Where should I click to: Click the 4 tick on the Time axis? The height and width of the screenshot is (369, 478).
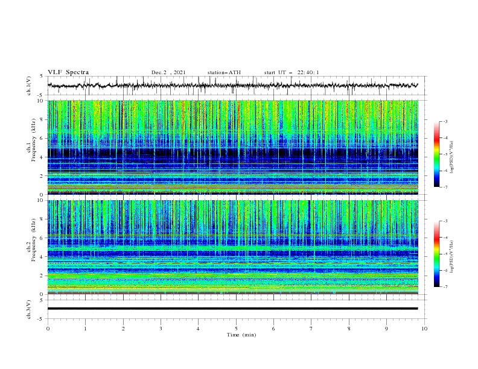point(198,329)
